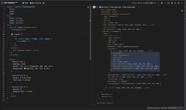Click the Print in Console button
The width and height of the screenshot is (186, 110).
(153, 108)
